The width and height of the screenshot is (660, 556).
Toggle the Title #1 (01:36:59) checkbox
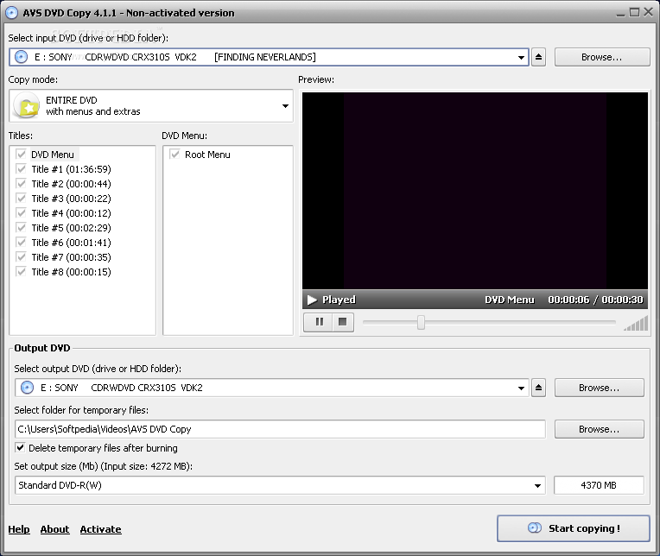click(21, 169)
